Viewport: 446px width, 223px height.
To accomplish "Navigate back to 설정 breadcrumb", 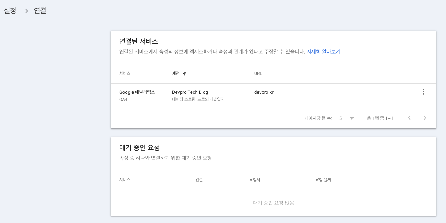I will [x=10, y=11].
